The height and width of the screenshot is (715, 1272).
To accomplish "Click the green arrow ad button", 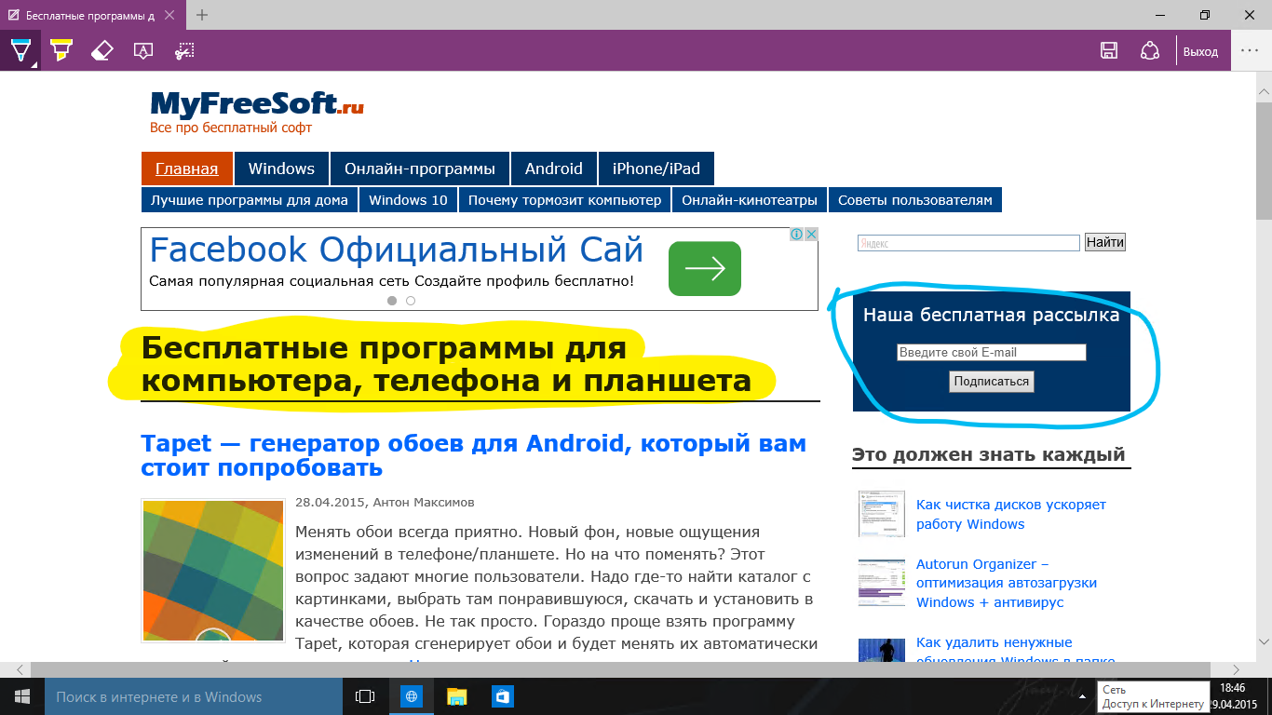I will coord(705,268).
